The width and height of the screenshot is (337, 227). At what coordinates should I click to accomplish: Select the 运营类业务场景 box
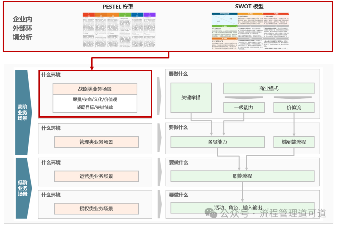point(96,176)
